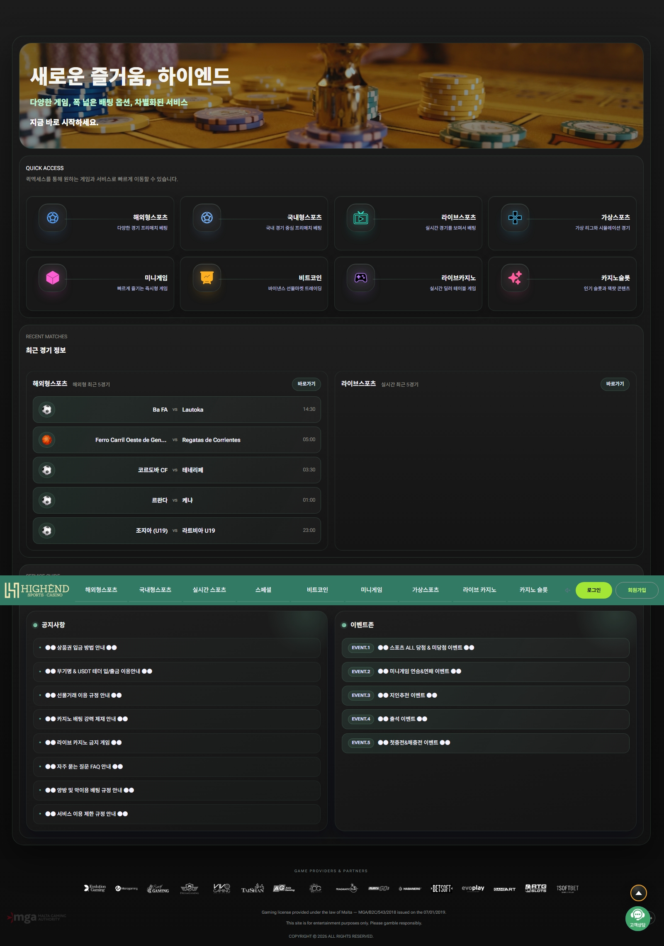664x946 pixels.
Task: Click the HIGHEND Sports Casino logo
Action: click(x=36, y=590)
